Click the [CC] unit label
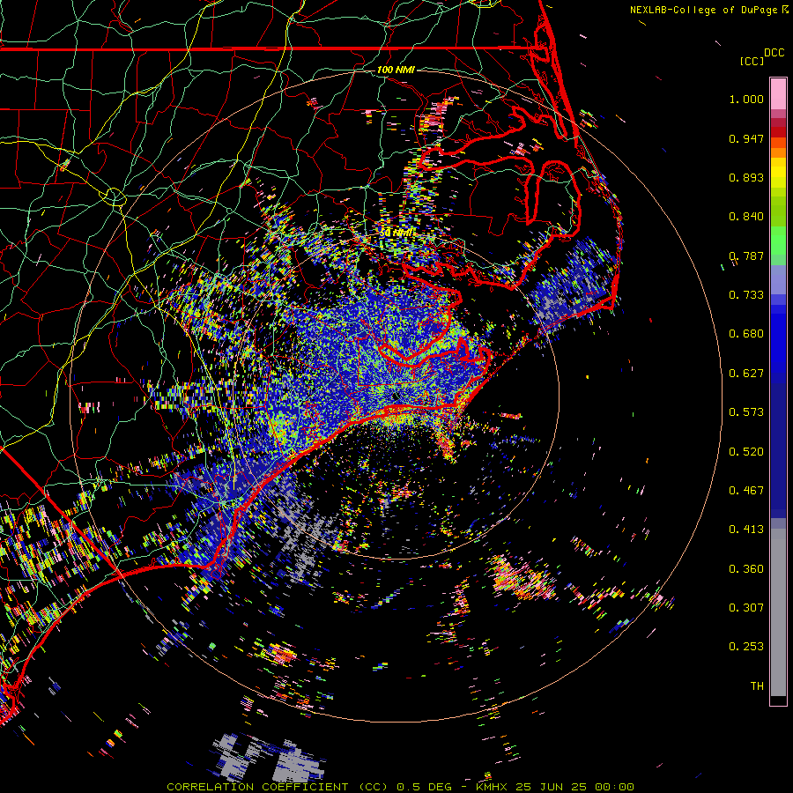This screenshot has width=793, height=793. [752, 61]
